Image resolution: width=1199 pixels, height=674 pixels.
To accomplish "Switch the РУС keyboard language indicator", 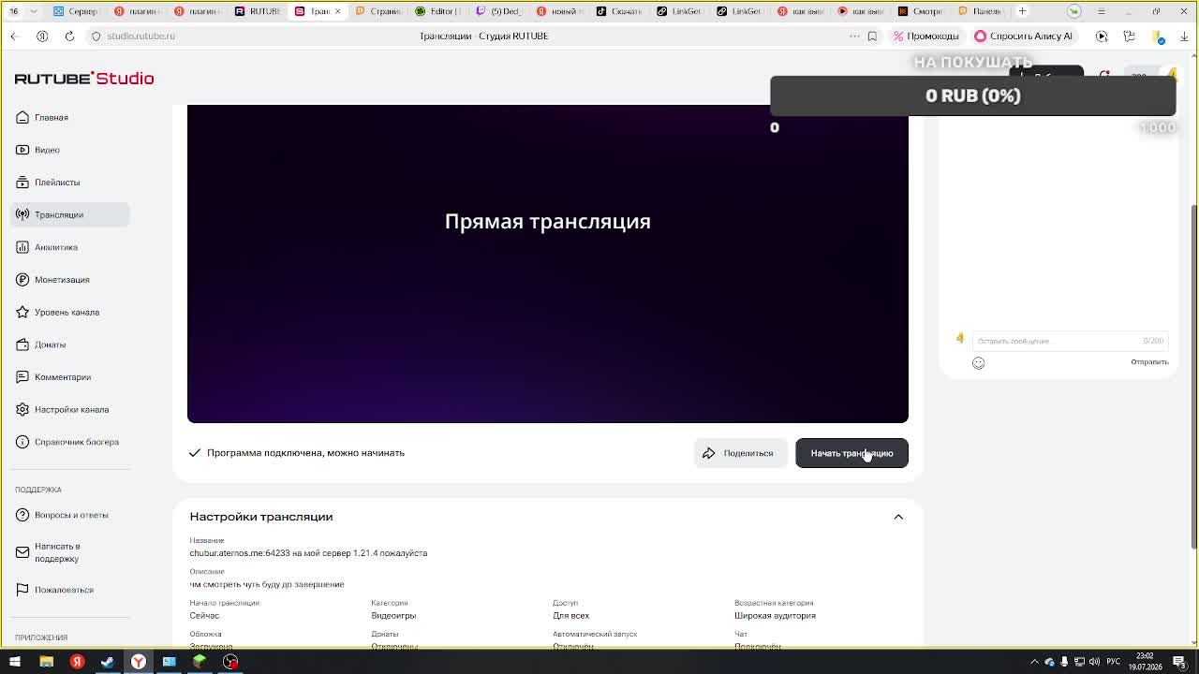I will [1115, 662].
